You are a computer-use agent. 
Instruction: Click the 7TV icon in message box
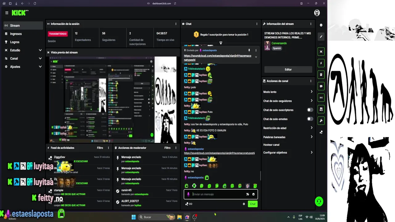tap(247, 194)
